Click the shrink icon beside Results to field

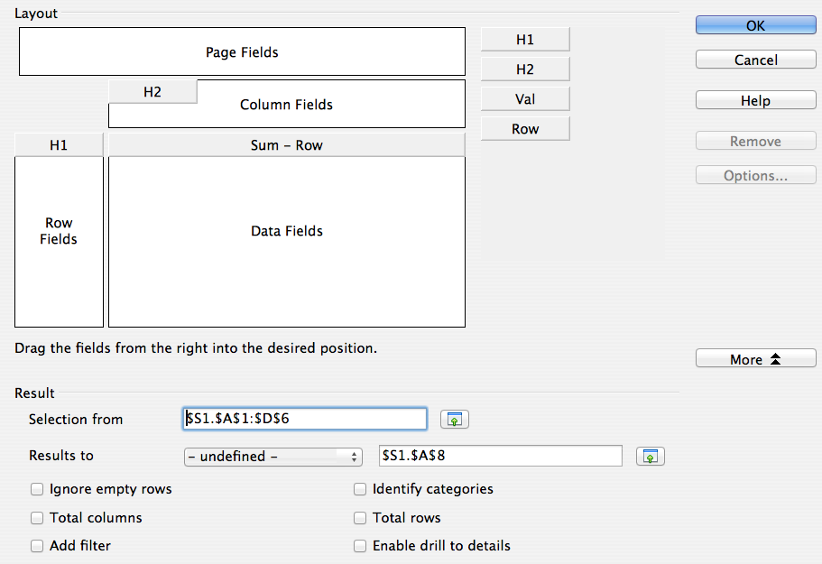[650, 457]
